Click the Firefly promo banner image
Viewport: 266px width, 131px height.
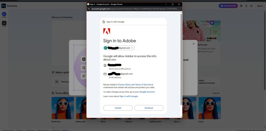click(x=202, y=31)
